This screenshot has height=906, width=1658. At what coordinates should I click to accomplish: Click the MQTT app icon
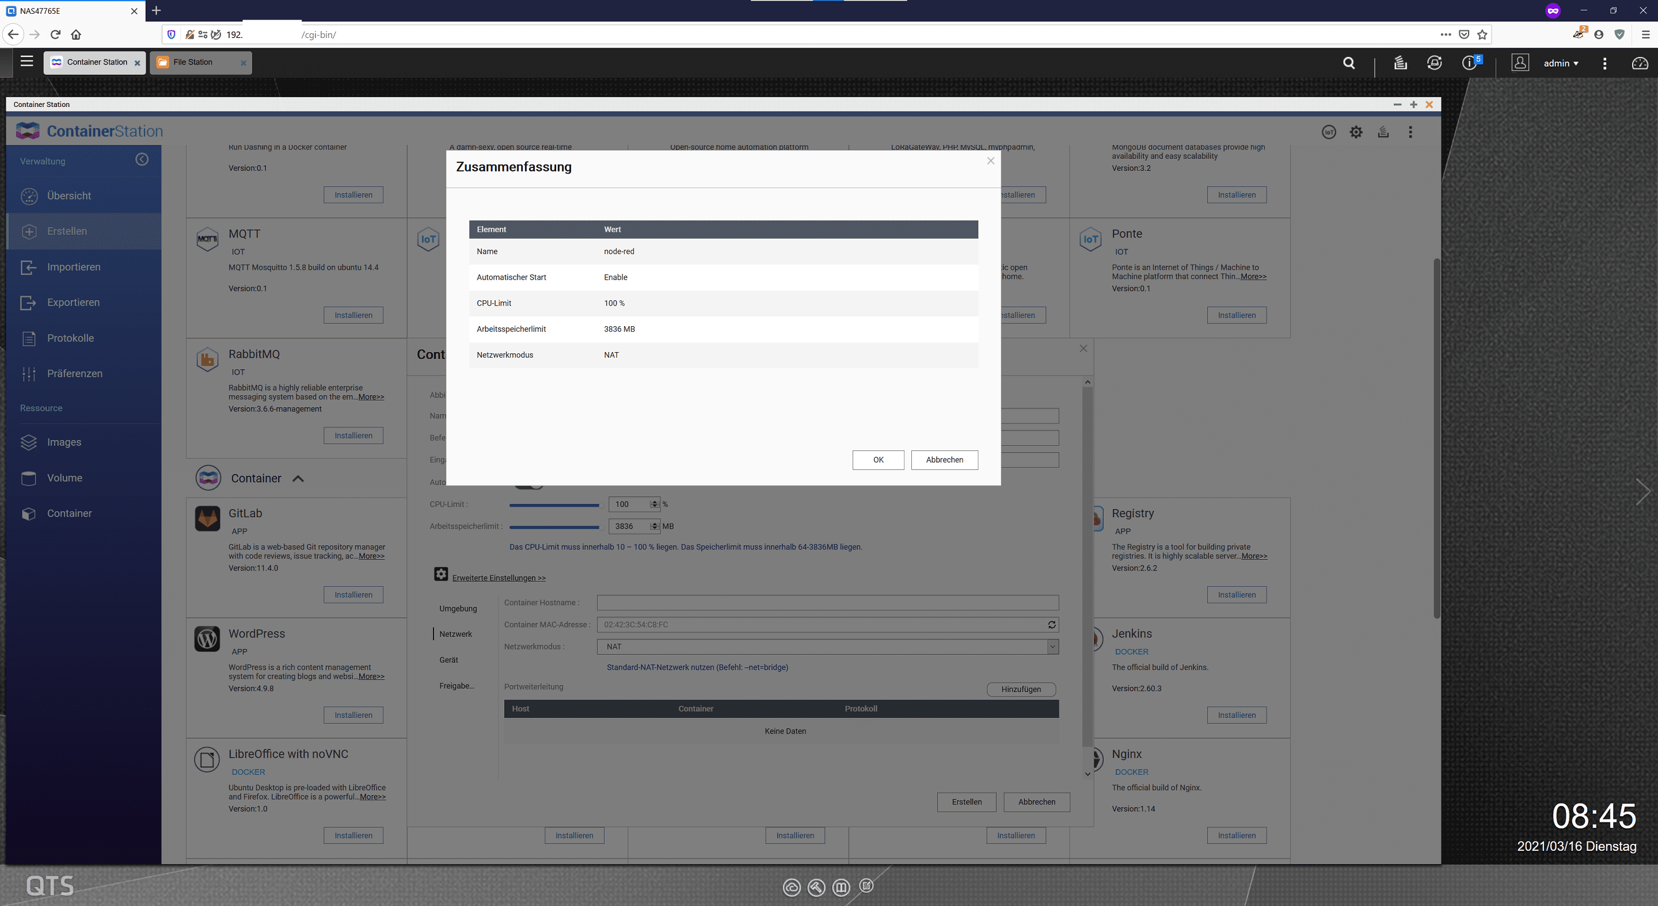click(x=207, y=239)
